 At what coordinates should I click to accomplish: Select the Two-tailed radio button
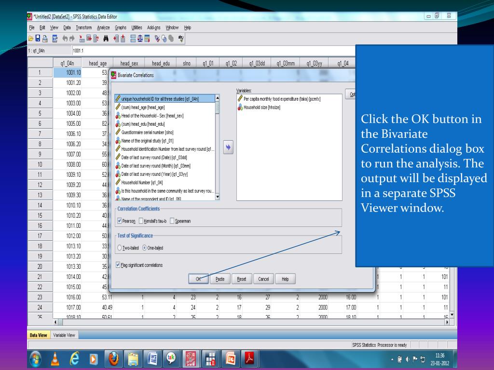(120, 248)
